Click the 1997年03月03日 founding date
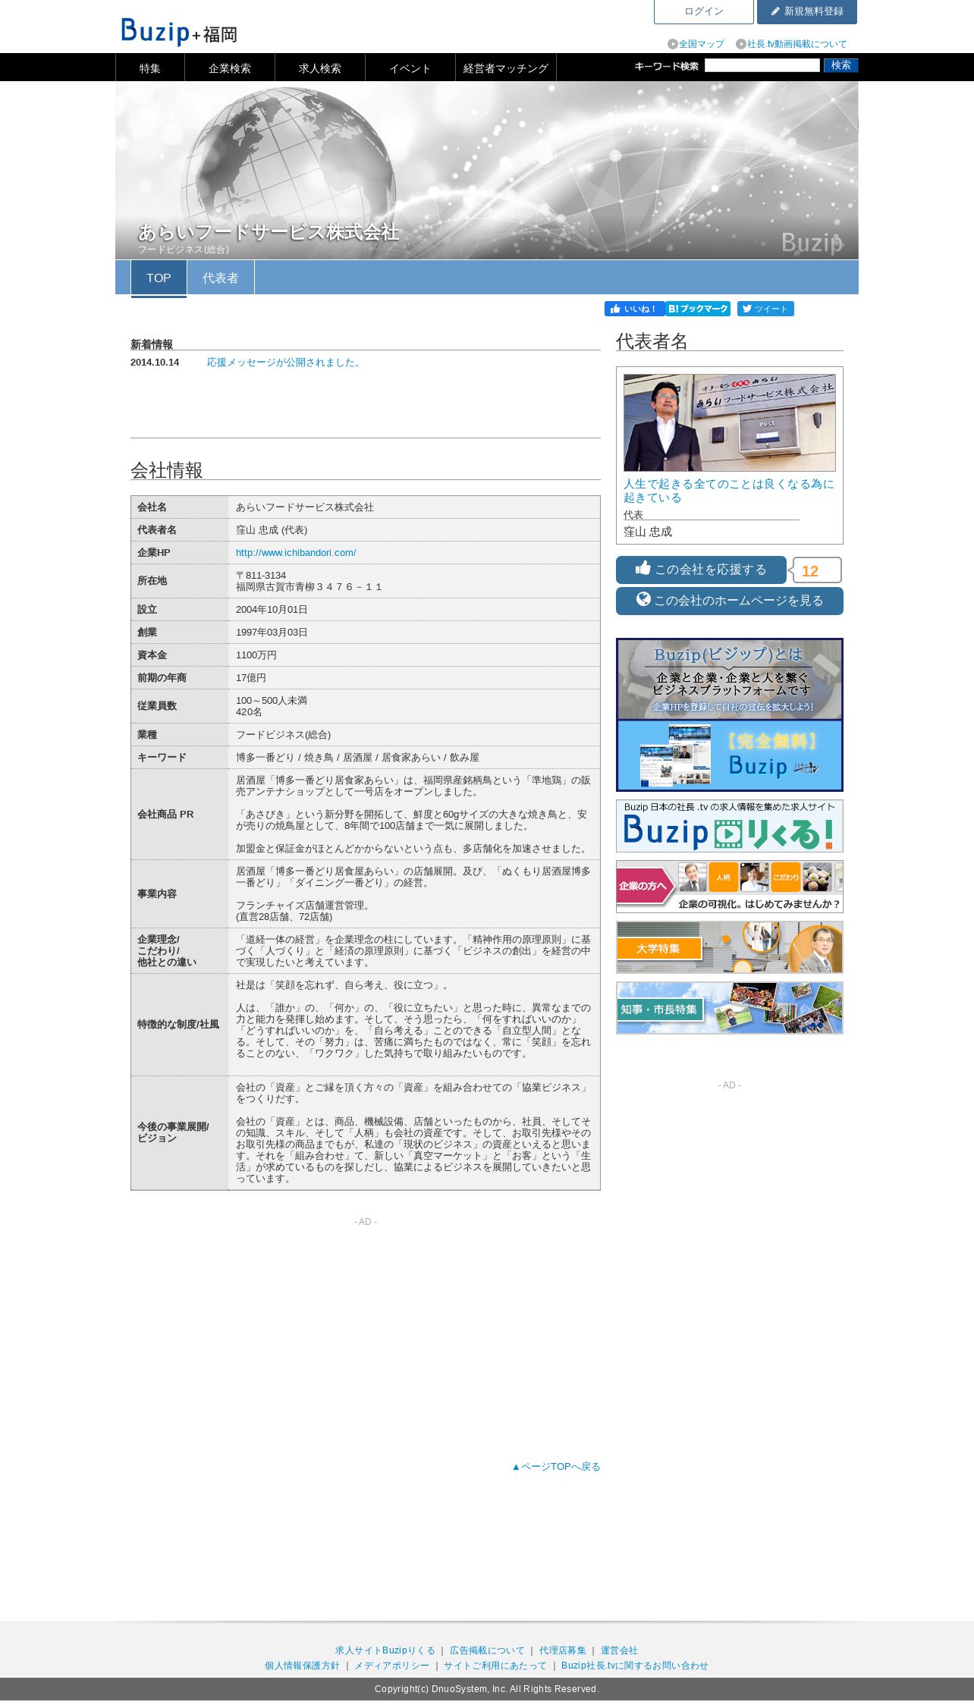Image resolution: width=974 pixels, height=1705 pixels. tap(272, 633)
